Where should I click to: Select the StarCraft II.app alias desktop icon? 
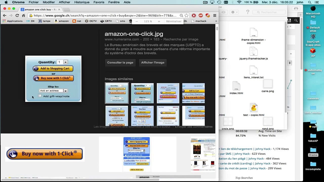313,40
